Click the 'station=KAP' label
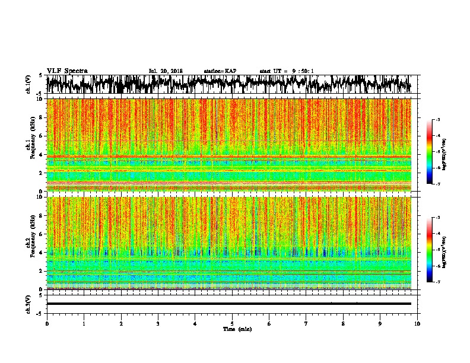The height and width of the screenshot is (363, 470). pyautogui.click(x=220, y=71)
